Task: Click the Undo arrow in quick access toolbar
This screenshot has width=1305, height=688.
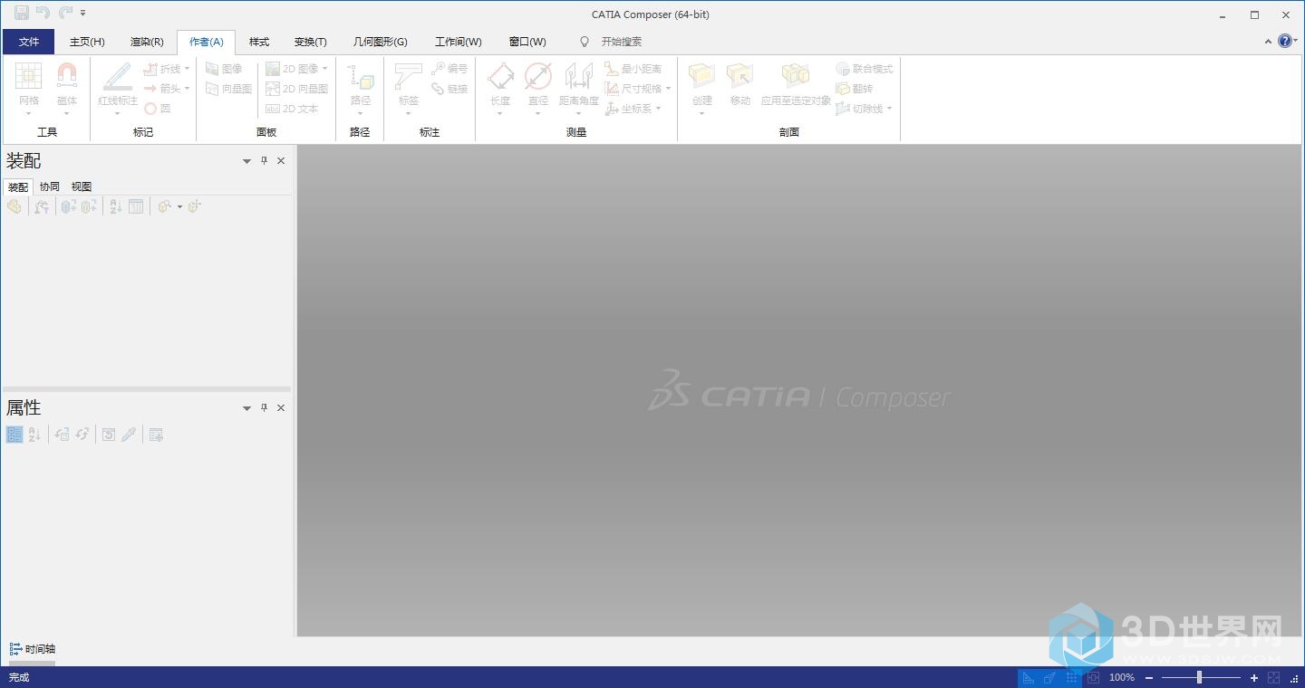Action: [43, 14]
